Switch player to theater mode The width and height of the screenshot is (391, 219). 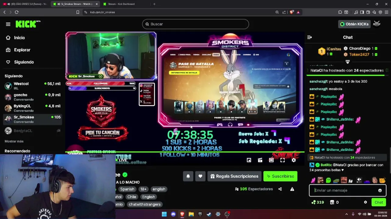coord(271,160)
